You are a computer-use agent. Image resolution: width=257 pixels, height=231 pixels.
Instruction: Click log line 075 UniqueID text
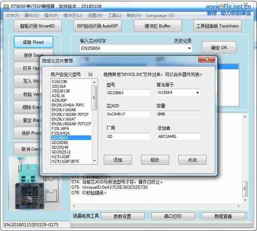(x=115, y=187)
